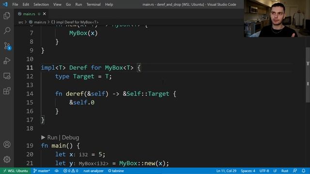This screenshot has width=310, height=174.
Task: Change language mode via Rust
Action: pos(285,171)
